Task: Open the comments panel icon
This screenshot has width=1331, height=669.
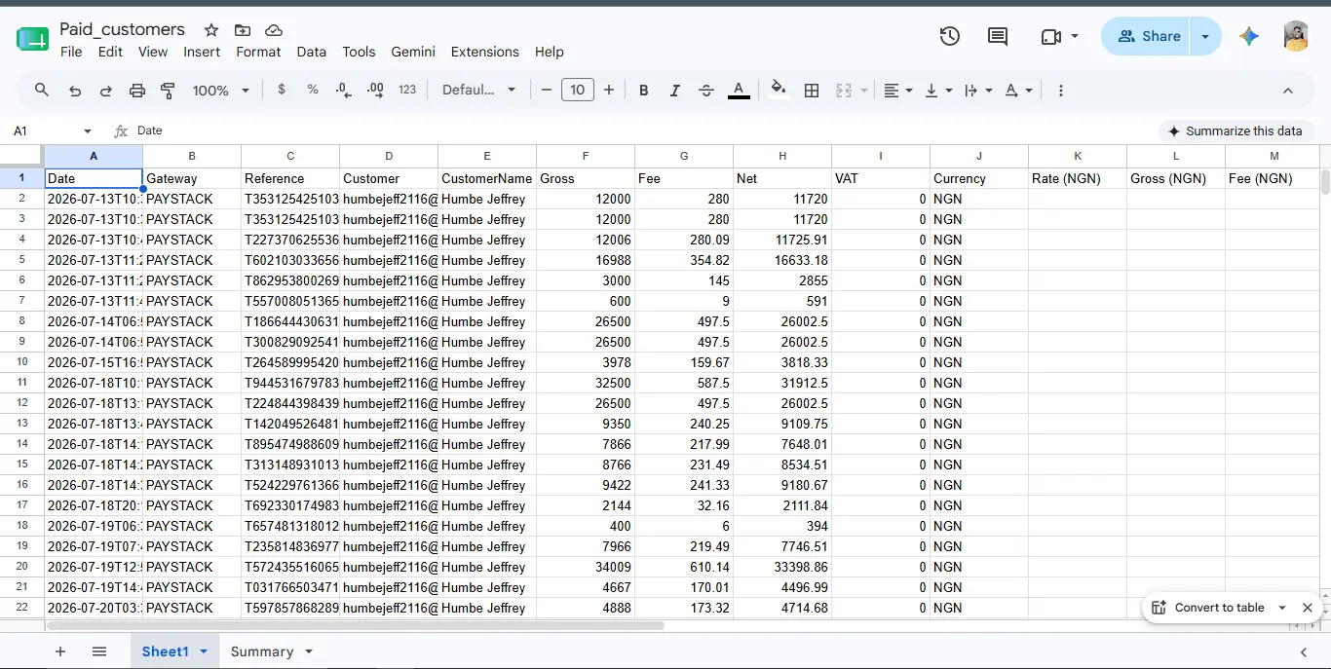Action: pos(998,36)
